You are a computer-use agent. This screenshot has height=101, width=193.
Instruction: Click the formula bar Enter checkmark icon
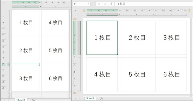pos(105,4)
